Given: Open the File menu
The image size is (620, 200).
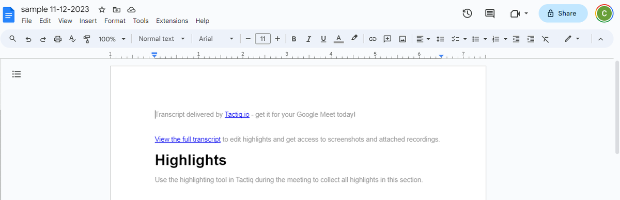Looking at the screenshot, I should pos(27,21).
